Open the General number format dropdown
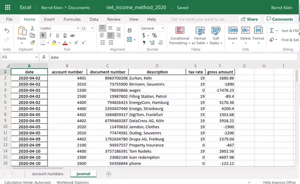The image size is (300, 184). click(x=162, y=28)
